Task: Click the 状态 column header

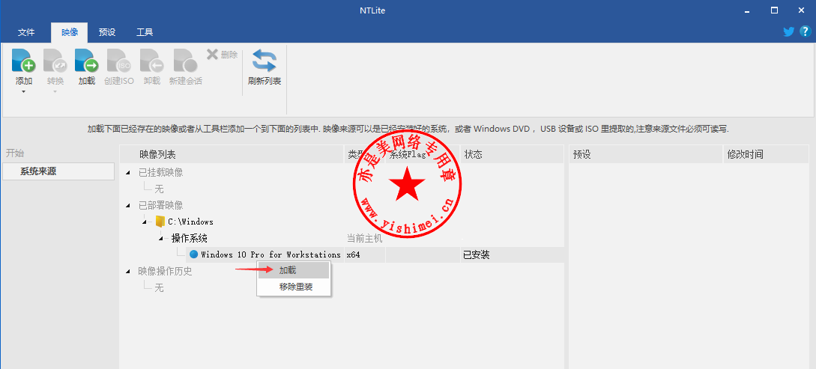Action: click(512, 154)
